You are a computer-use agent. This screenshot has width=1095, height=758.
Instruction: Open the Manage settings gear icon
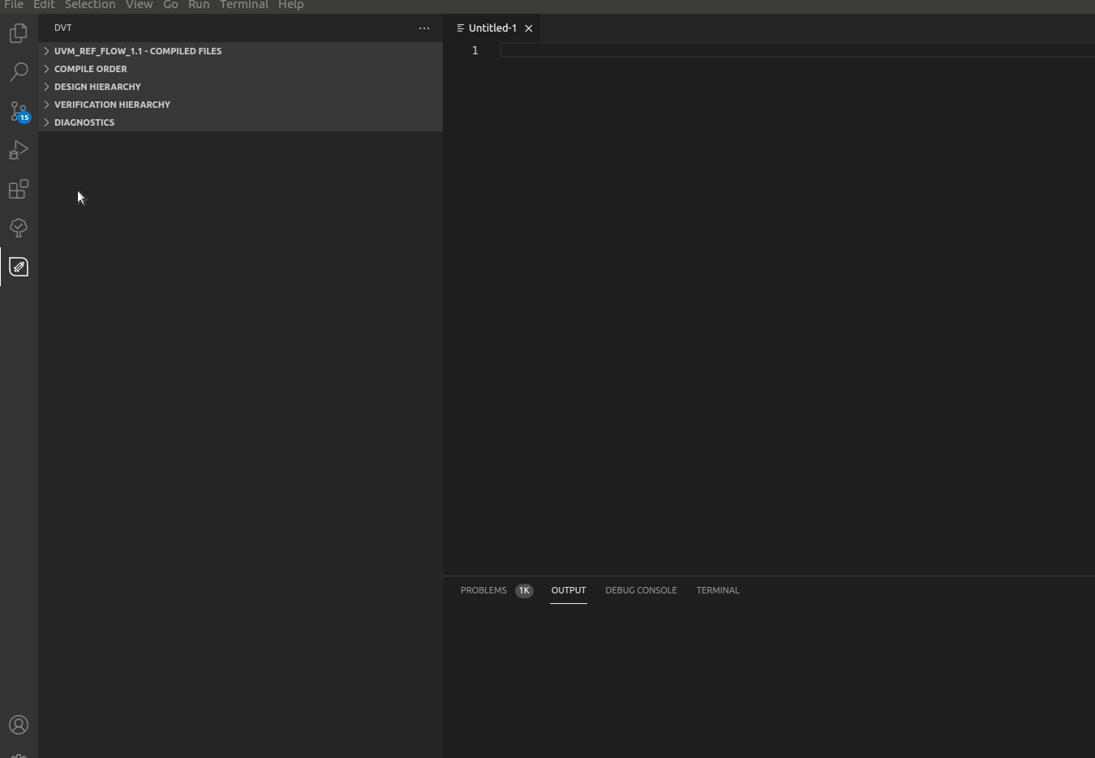pyautogui.click(x=18, y=754)
